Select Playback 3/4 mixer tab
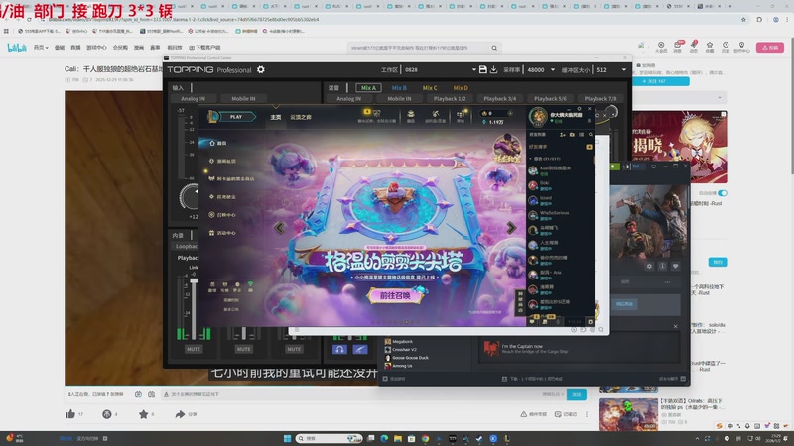 [500, 98]
